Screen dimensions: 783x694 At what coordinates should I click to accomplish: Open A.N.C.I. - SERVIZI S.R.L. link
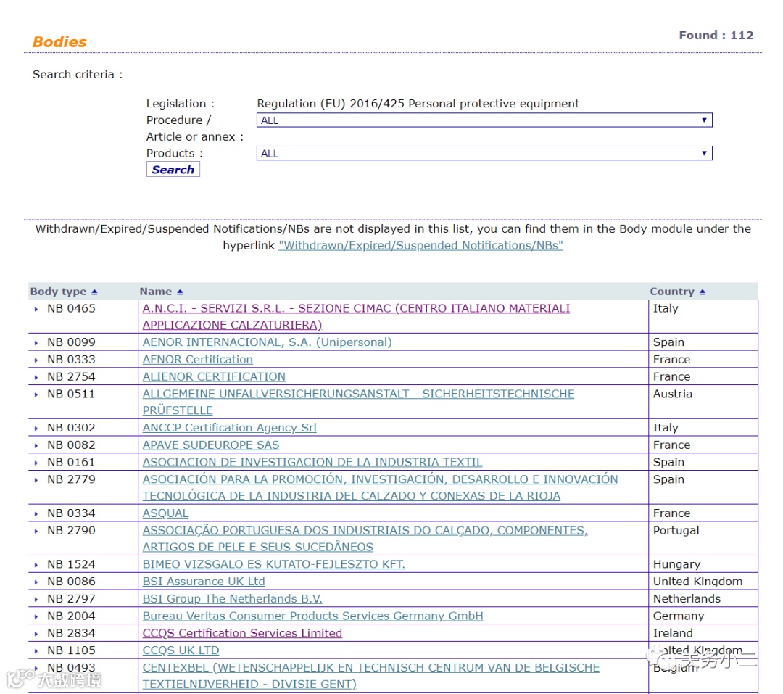pyautogui.click(x=356, y=316)
